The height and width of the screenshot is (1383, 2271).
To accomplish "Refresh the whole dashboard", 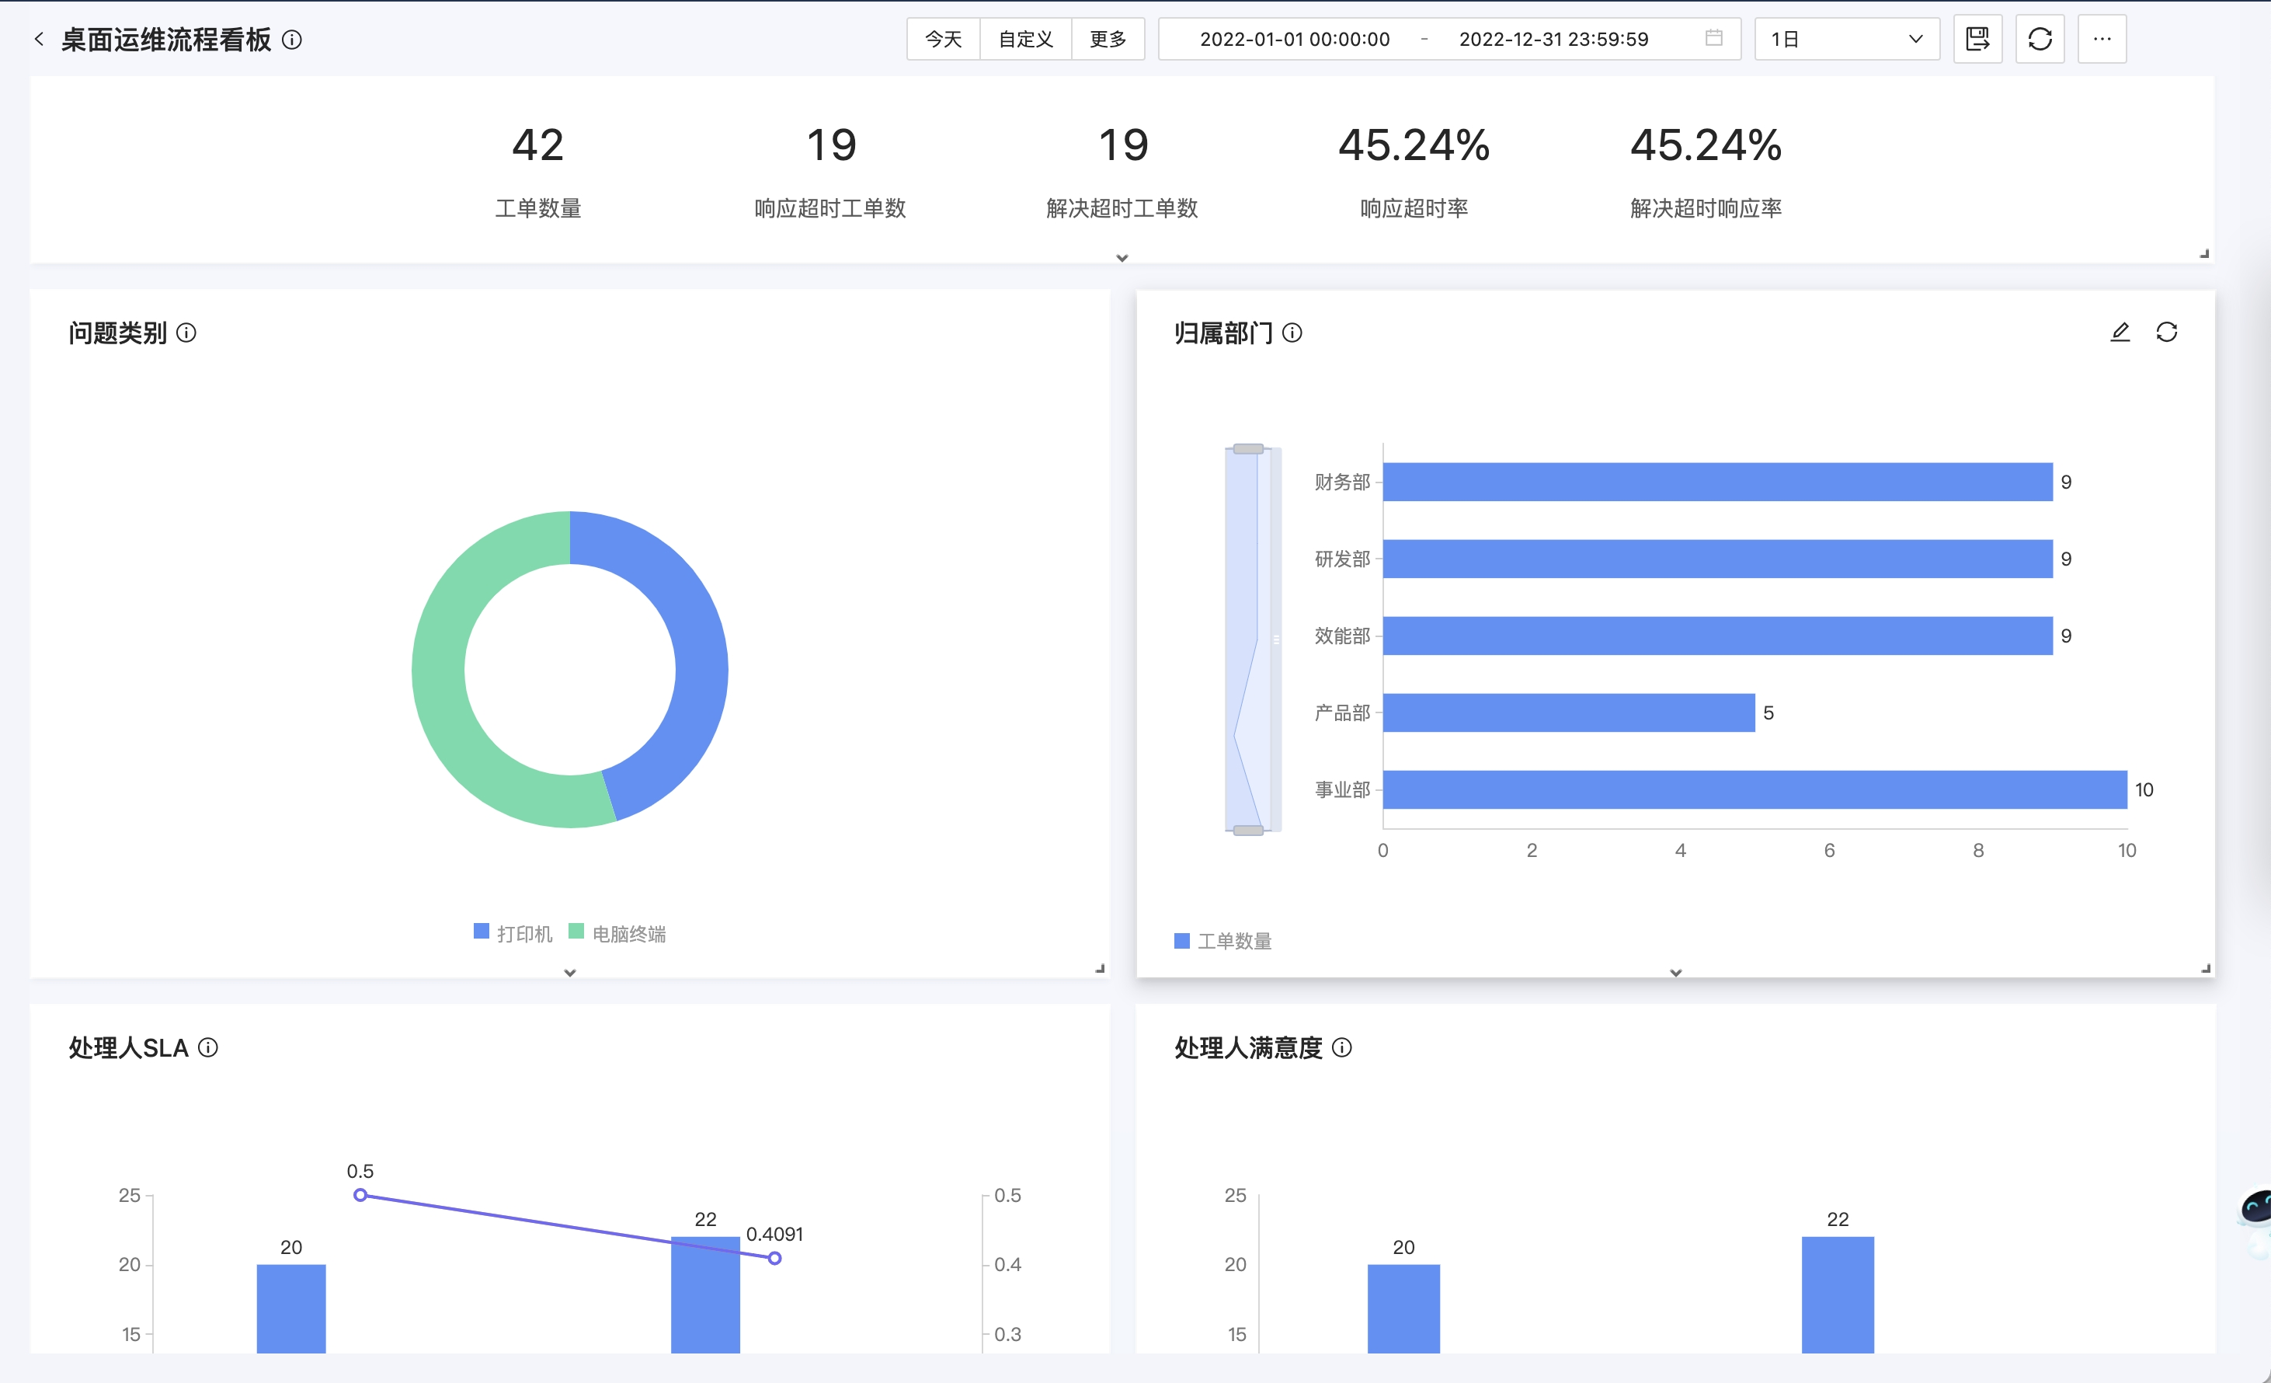I will [2040, 39].
